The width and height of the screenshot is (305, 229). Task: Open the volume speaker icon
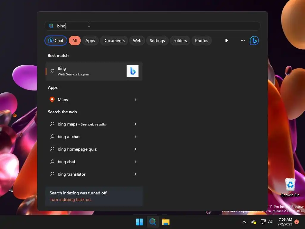[x=270, y=222]
